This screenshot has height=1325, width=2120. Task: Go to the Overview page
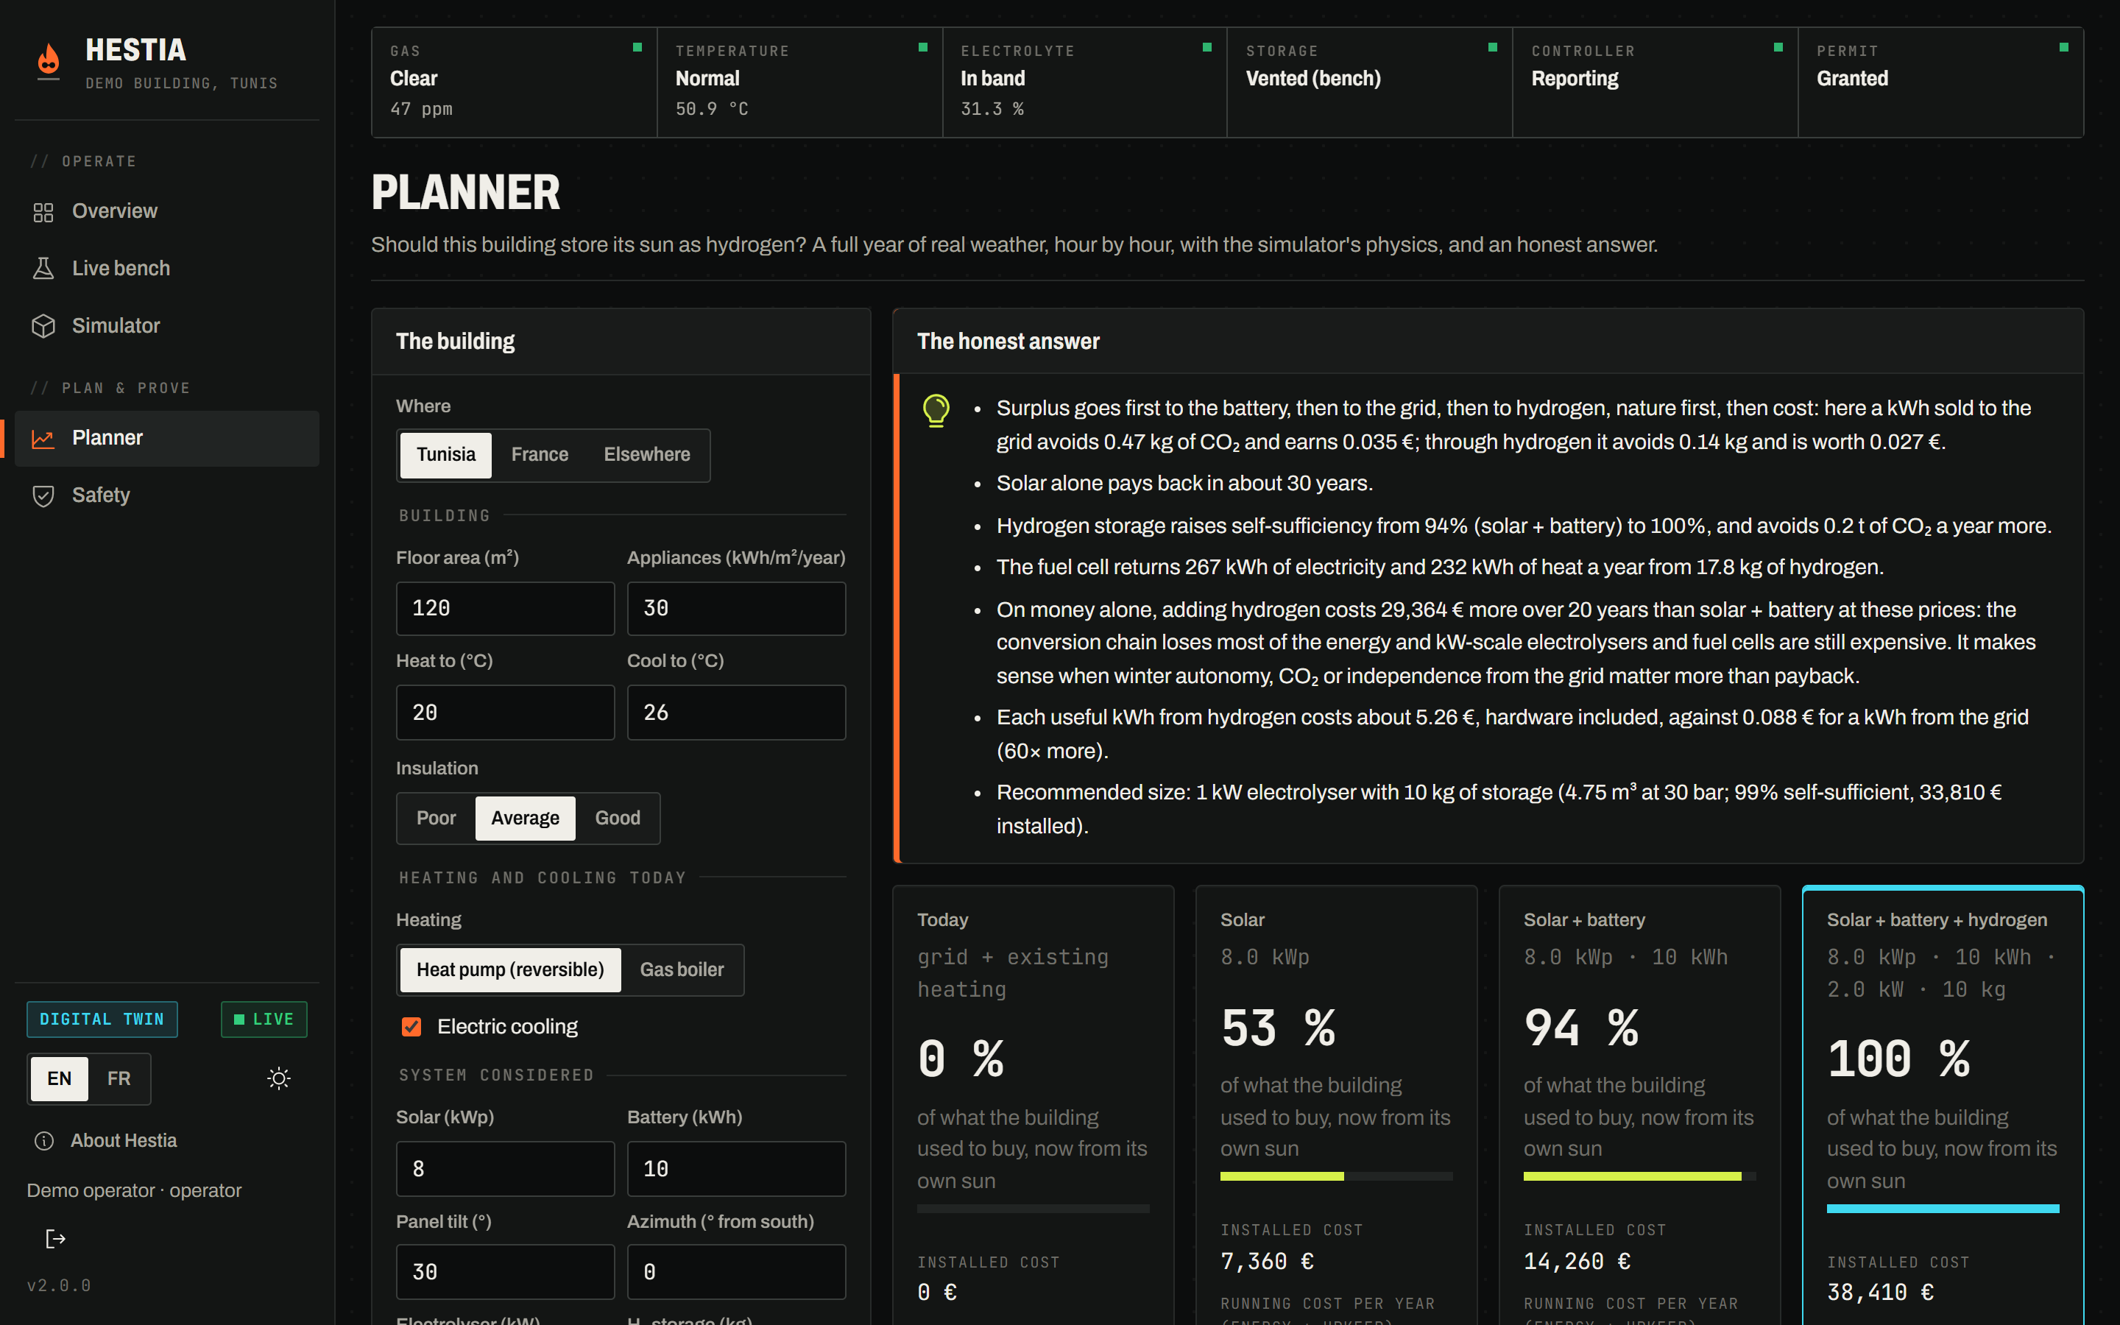coord(167,212)
